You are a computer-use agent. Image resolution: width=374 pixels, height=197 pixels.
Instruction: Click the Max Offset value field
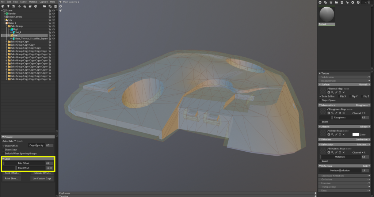click(49, 168)
